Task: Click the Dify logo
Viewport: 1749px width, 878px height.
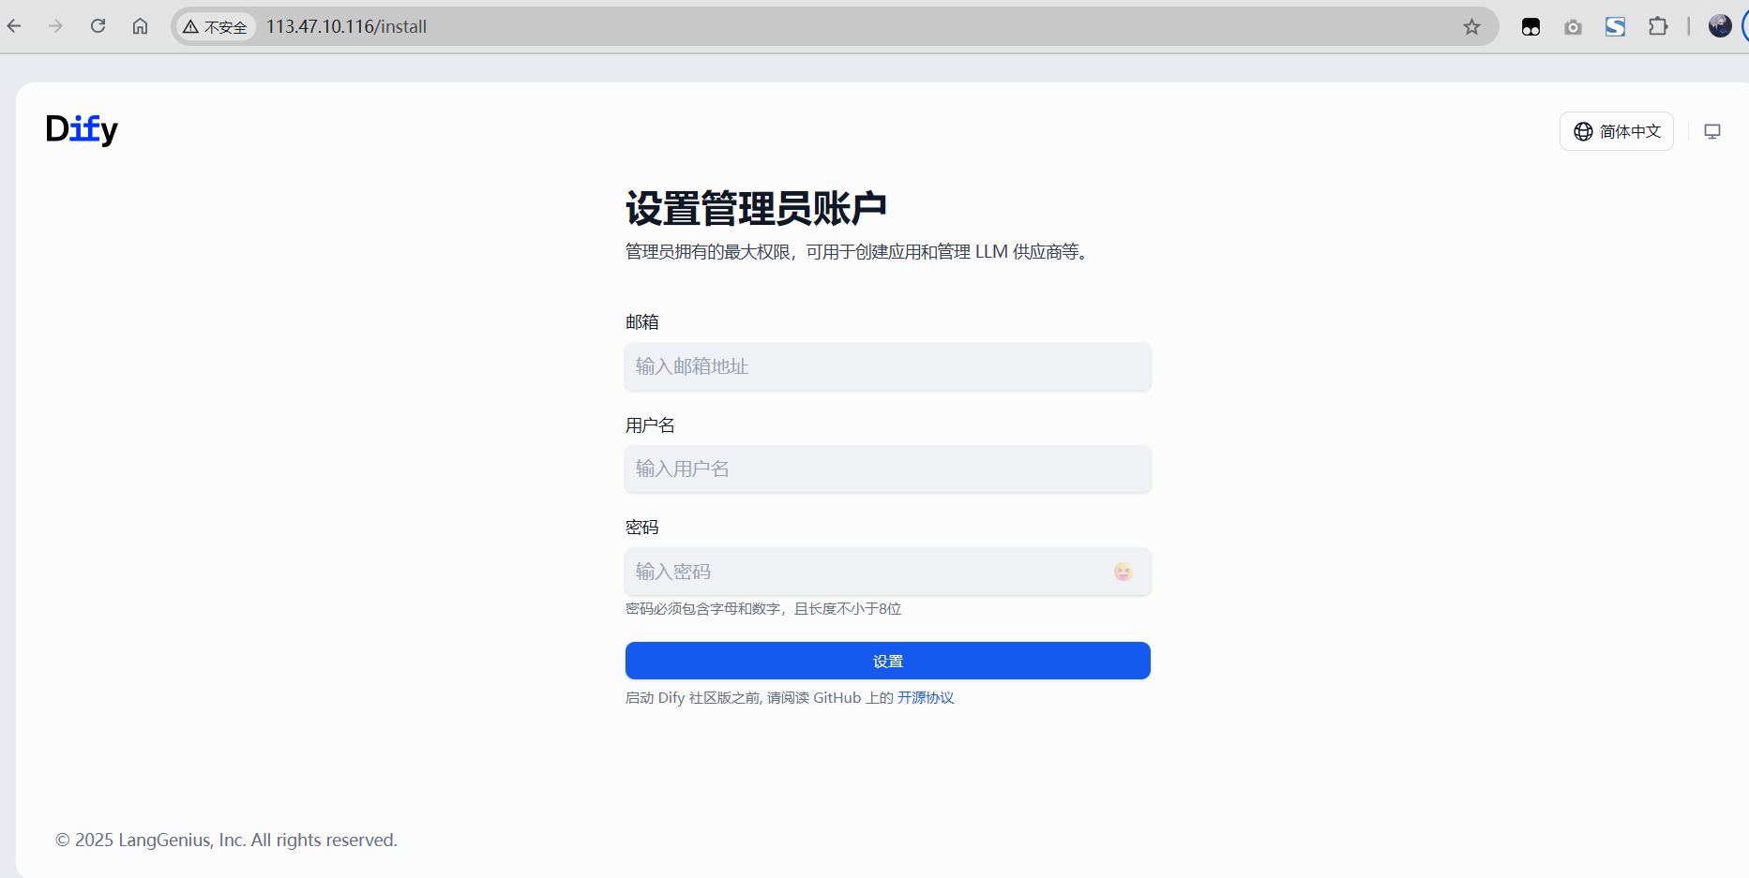Action: (x=81, y=129)
